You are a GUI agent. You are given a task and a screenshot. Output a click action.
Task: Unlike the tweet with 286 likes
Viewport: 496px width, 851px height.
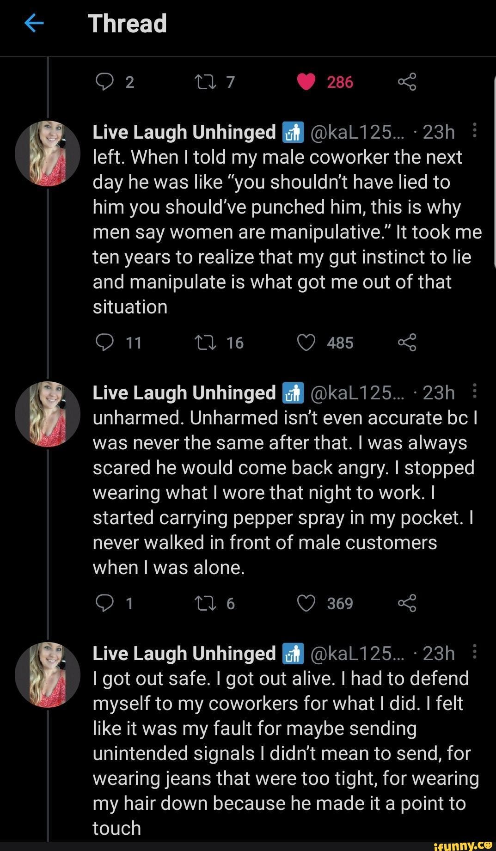[x=306, y=82]
